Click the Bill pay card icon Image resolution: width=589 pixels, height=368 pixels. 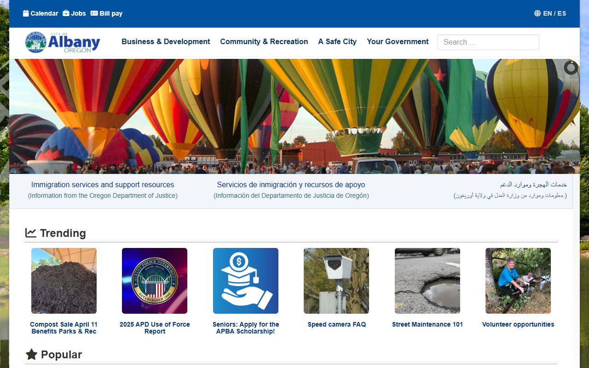coord(94,13)
